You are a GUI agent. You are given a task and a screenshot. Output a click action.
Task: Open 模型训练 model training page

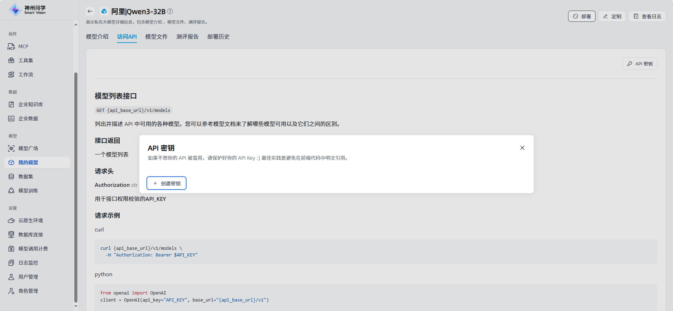pyautogui.click(x=28, y=191)
